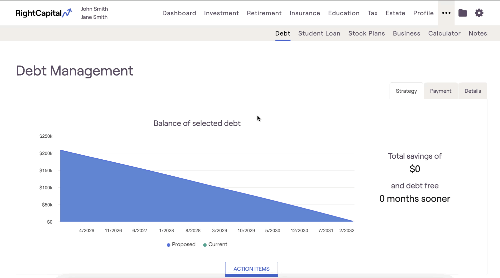Viewport: 500px width, 278px height.
Task: Open the Notes page
Action: tap(477, 33)
